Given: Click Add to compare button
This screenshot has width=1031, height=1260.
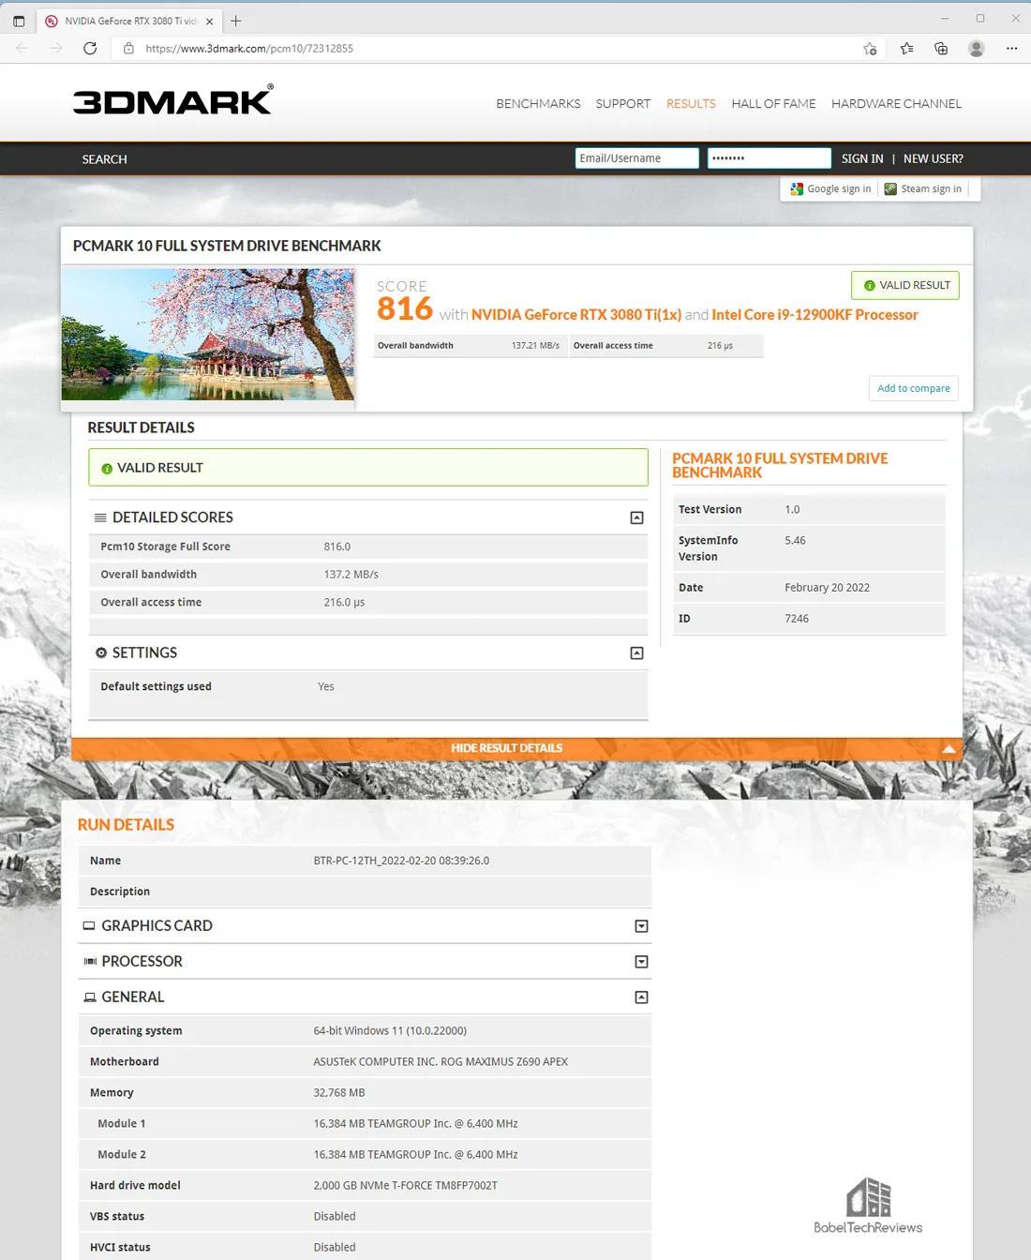Looking at the screenshot, I should coord(914,388).
